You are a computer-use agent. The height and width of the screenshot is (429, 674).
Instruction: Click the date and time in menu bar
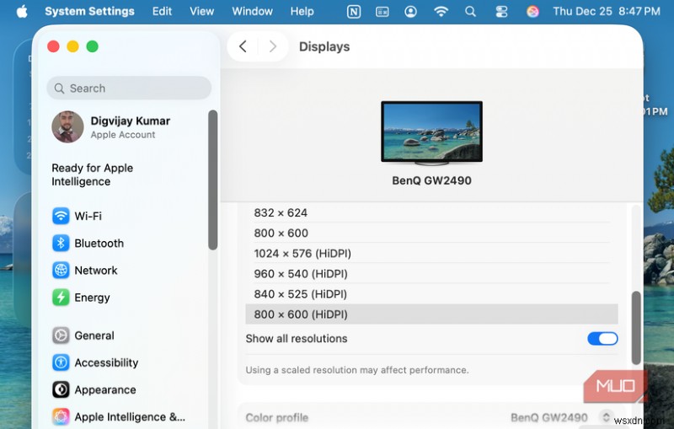tap(606, 12)
